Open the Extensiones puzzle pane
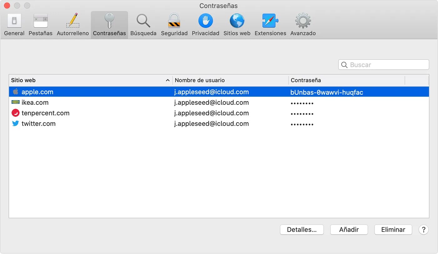This screenshot has width=438, height=254. point(270,25)
